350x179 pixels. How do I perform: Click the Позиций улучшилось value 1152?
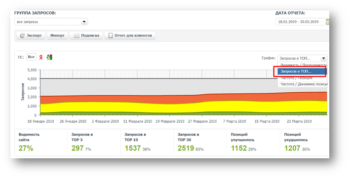click(239, 148)
